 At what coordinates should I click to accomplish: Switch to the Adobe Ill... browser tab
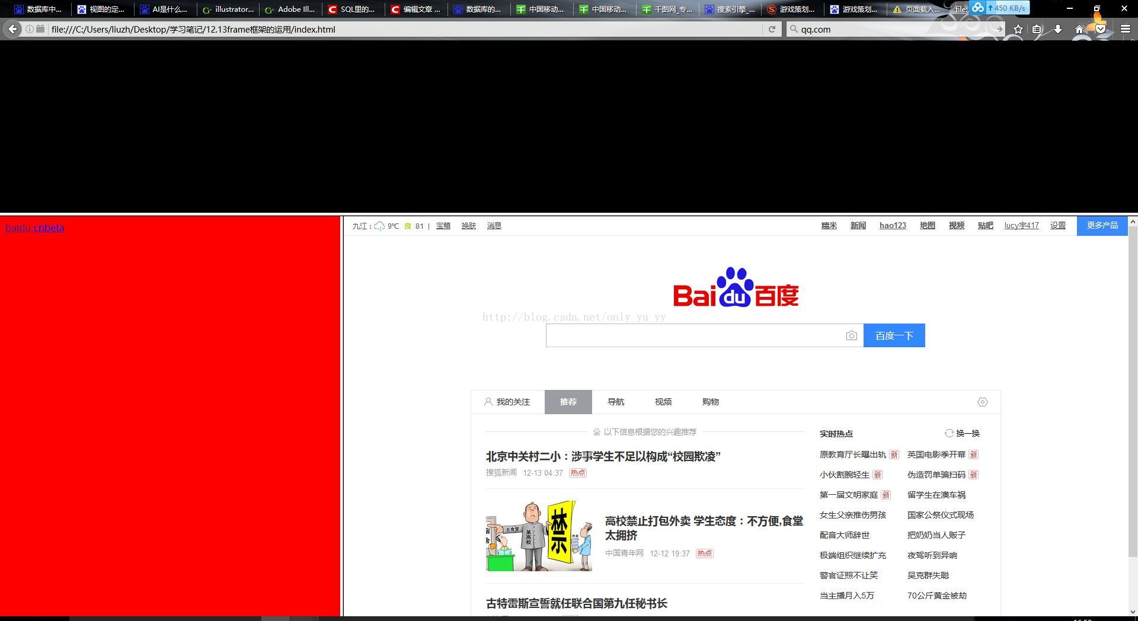click(x=290, y=9)
